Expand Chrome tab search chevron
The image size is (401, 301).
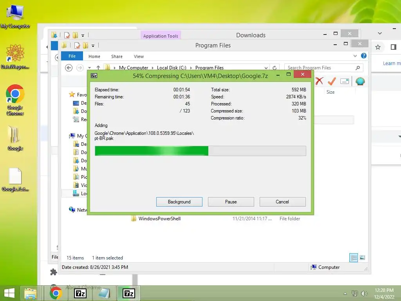380,33
